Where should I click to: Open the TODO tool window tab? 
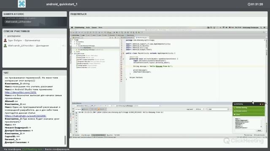(117, 135)
